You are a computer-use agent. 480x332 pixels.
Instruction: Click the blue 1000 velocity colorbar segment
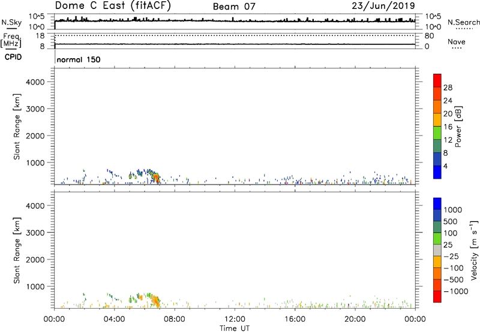point(437,204)
